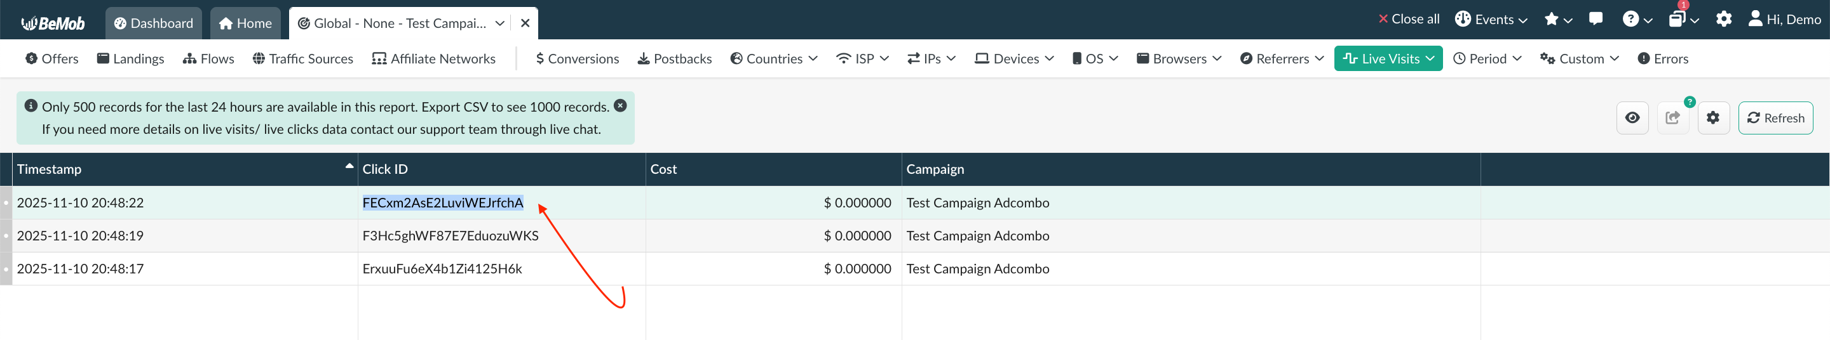Click the Refresh button

pos(1775,118)
